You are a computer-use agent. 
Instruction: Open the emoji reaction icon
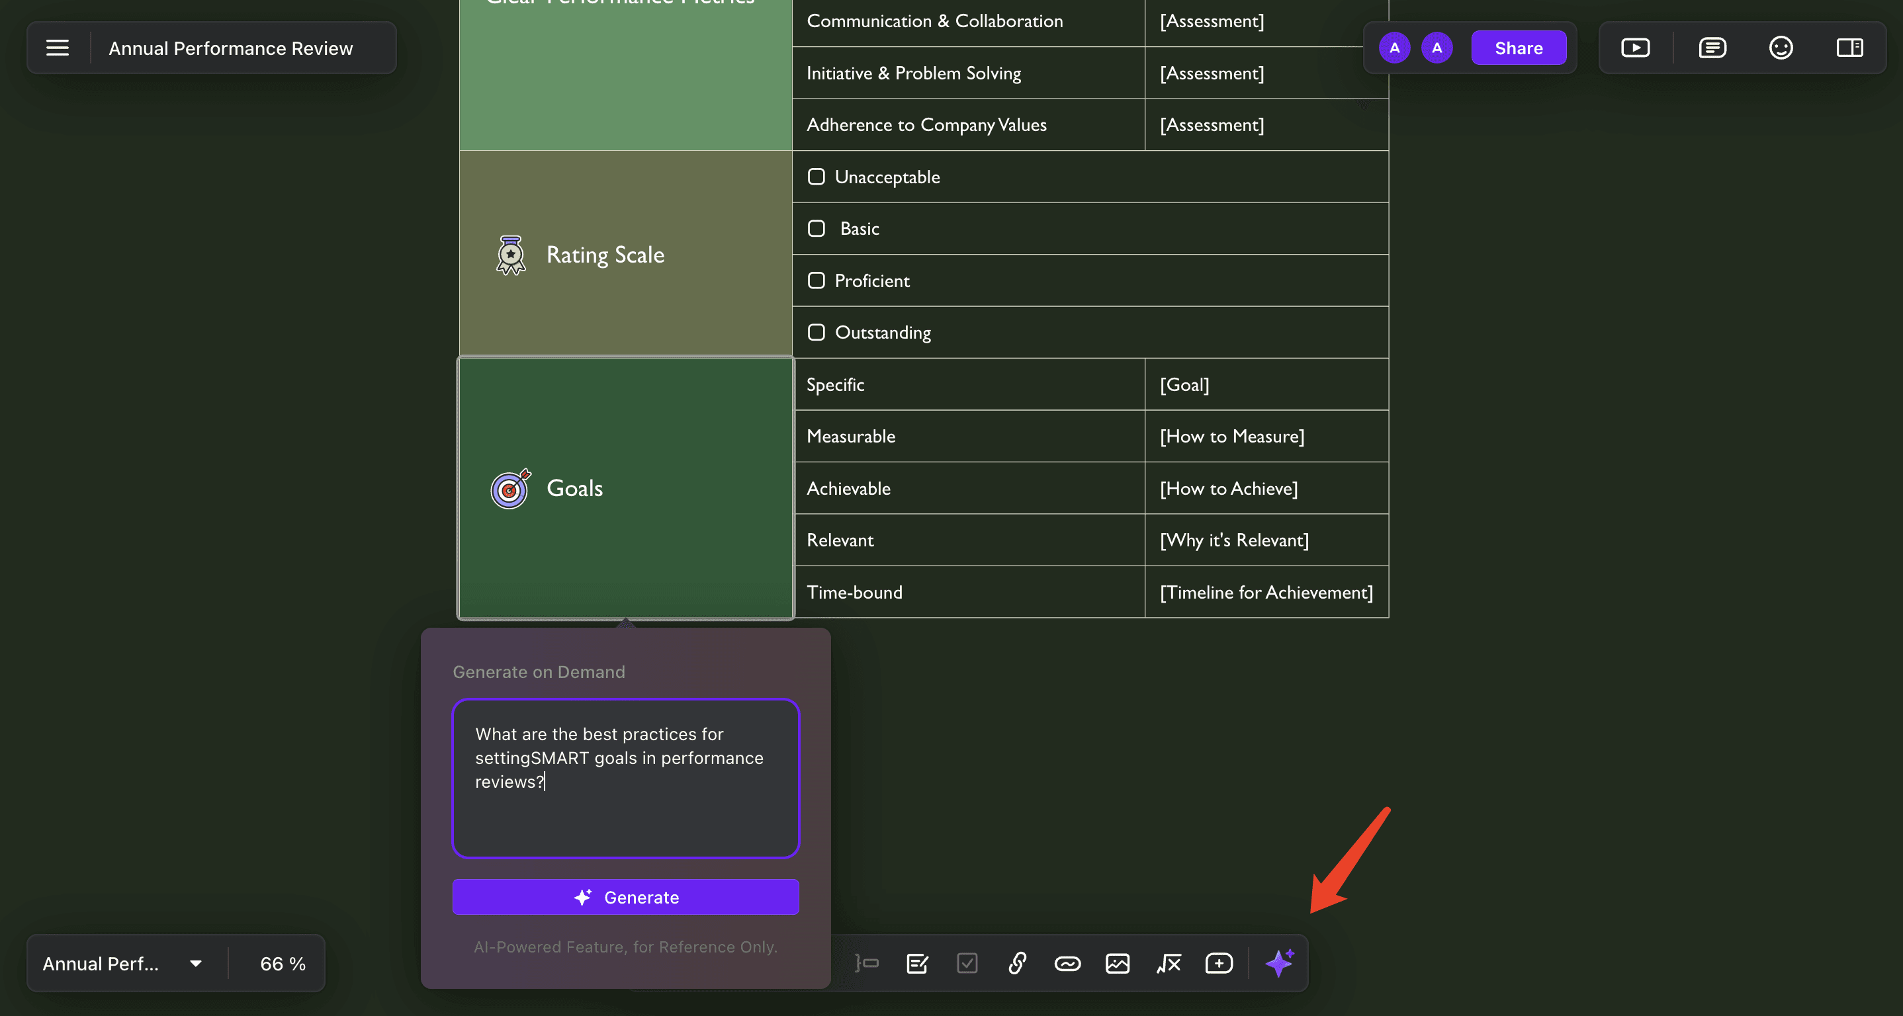1781,48
